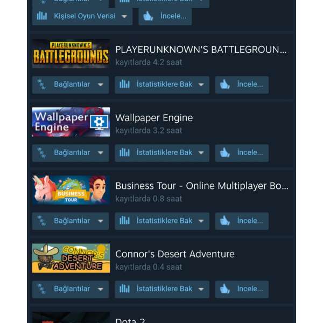Click links icon in Business Tour Bağlantılar button

click(41, 221)
